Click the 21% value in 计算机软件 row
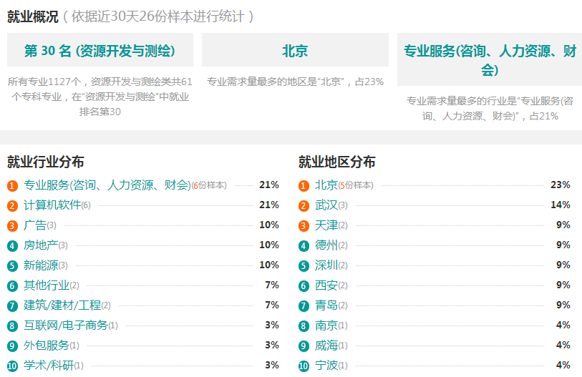 click(269, 205)
